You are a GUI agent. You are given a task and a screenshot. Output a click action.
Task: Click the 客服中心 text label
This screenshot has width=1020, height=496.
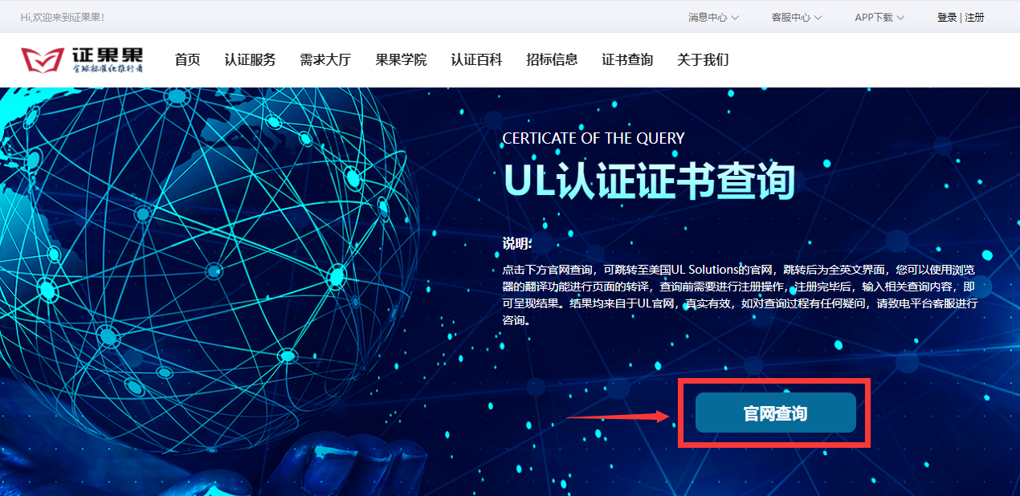point(790,17)
